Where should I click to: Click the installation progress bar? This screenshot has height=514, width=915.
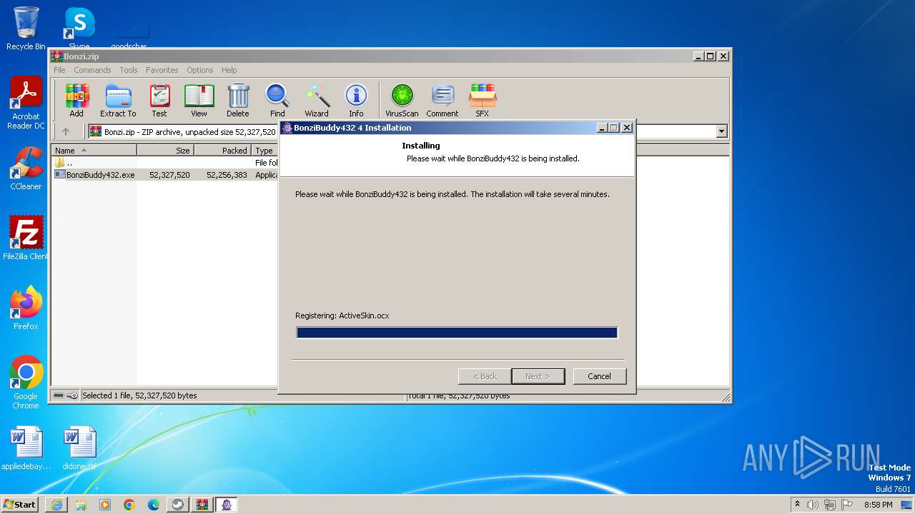(x=457, y=333)
